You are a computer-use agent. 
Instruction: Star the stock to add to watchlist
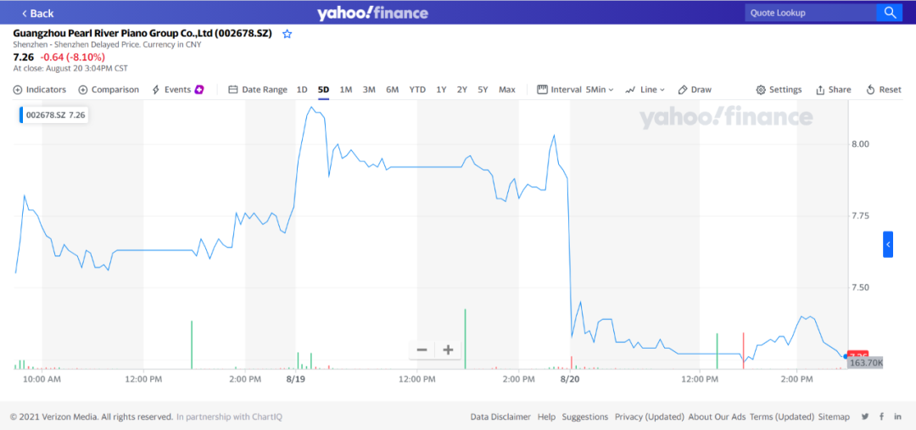coord(288,34)
